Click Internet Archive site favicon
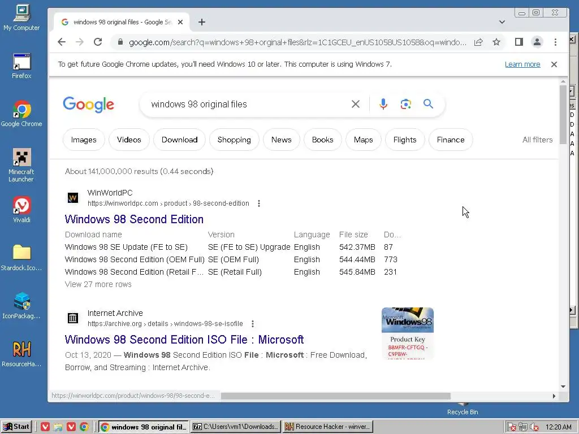Image resolution: width=579 pixels, height=434 pixels. pyautogui.click(x=73, y=318)
